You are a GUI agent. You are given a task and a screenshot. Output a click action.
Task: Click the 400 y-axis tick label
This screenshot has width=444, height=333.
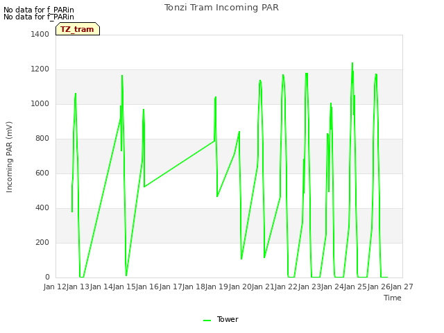42,208
